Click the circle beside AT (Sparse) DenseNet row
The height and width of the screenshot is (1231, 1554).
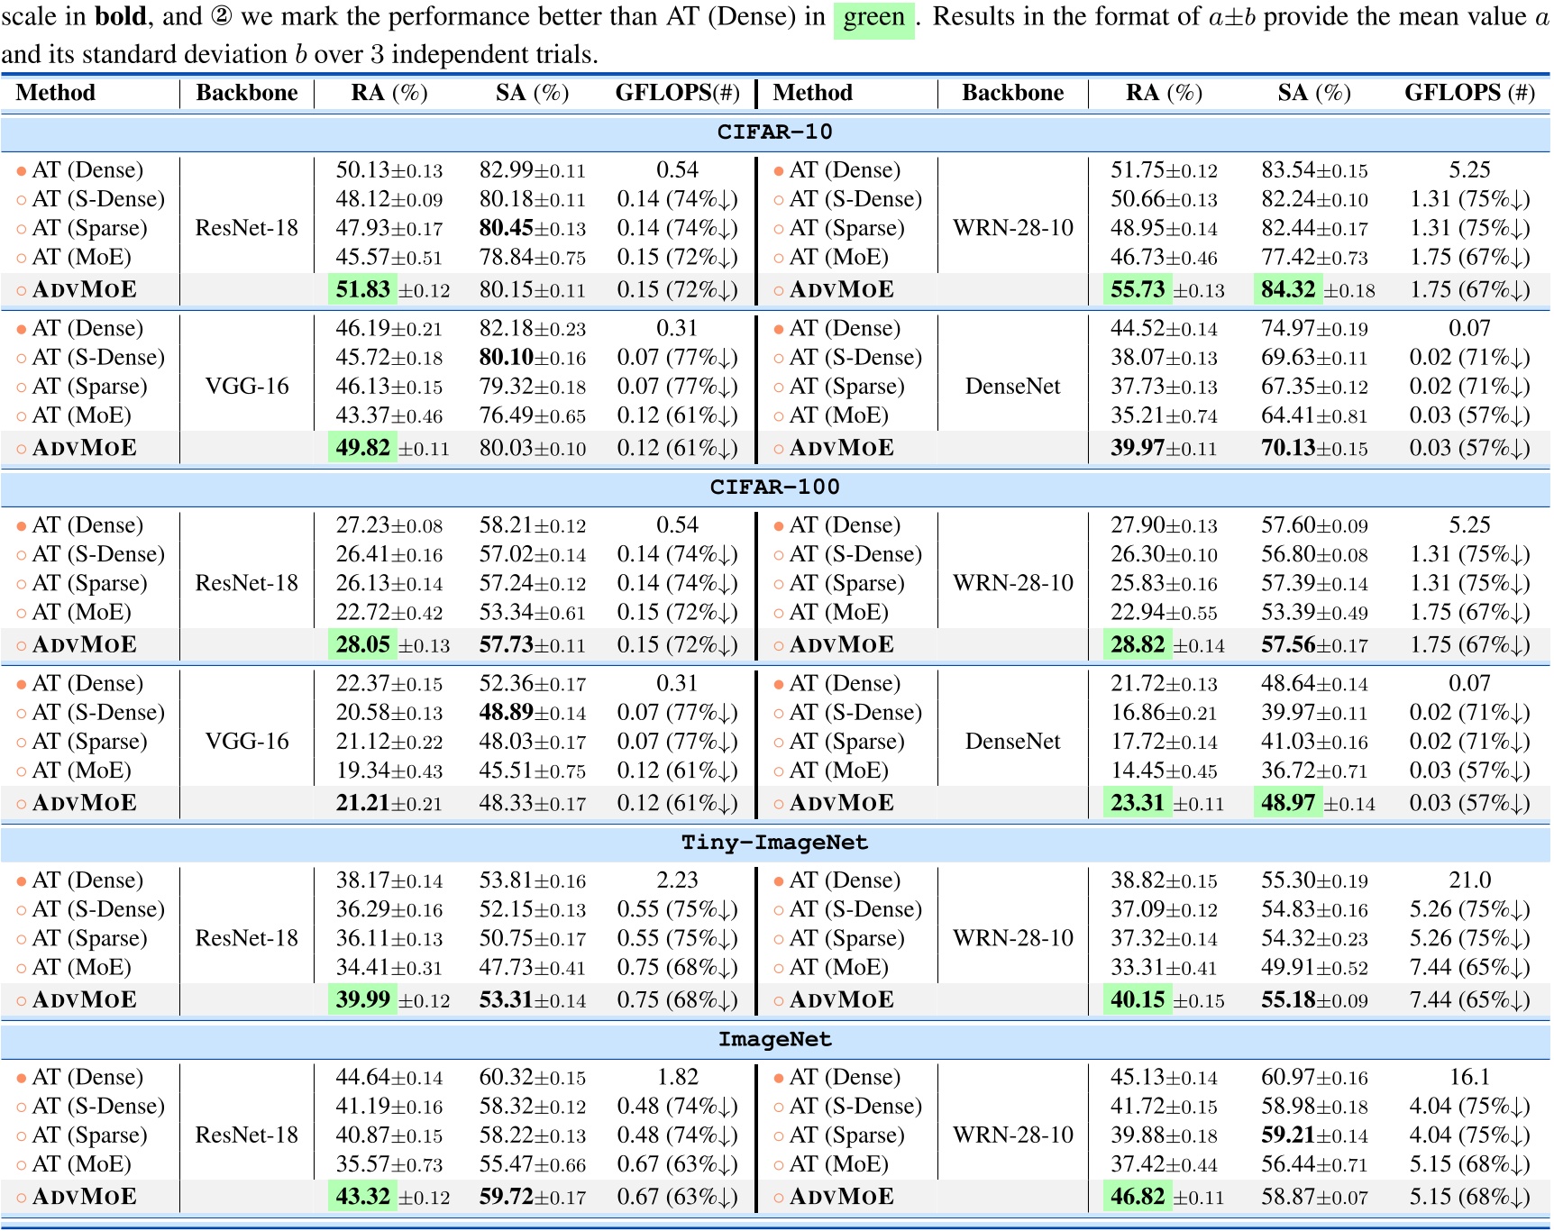point(777,387)
